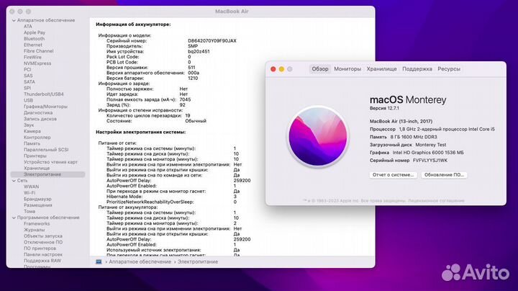Image resolution: width=518 pixels, height=291 pixels.
Task: Select Поддержка RAW in the sidebar
Action: tap(42, 261)
